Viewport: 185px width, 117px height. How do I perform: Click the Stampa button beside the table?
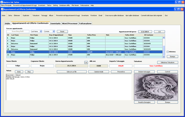pos(172,56)
